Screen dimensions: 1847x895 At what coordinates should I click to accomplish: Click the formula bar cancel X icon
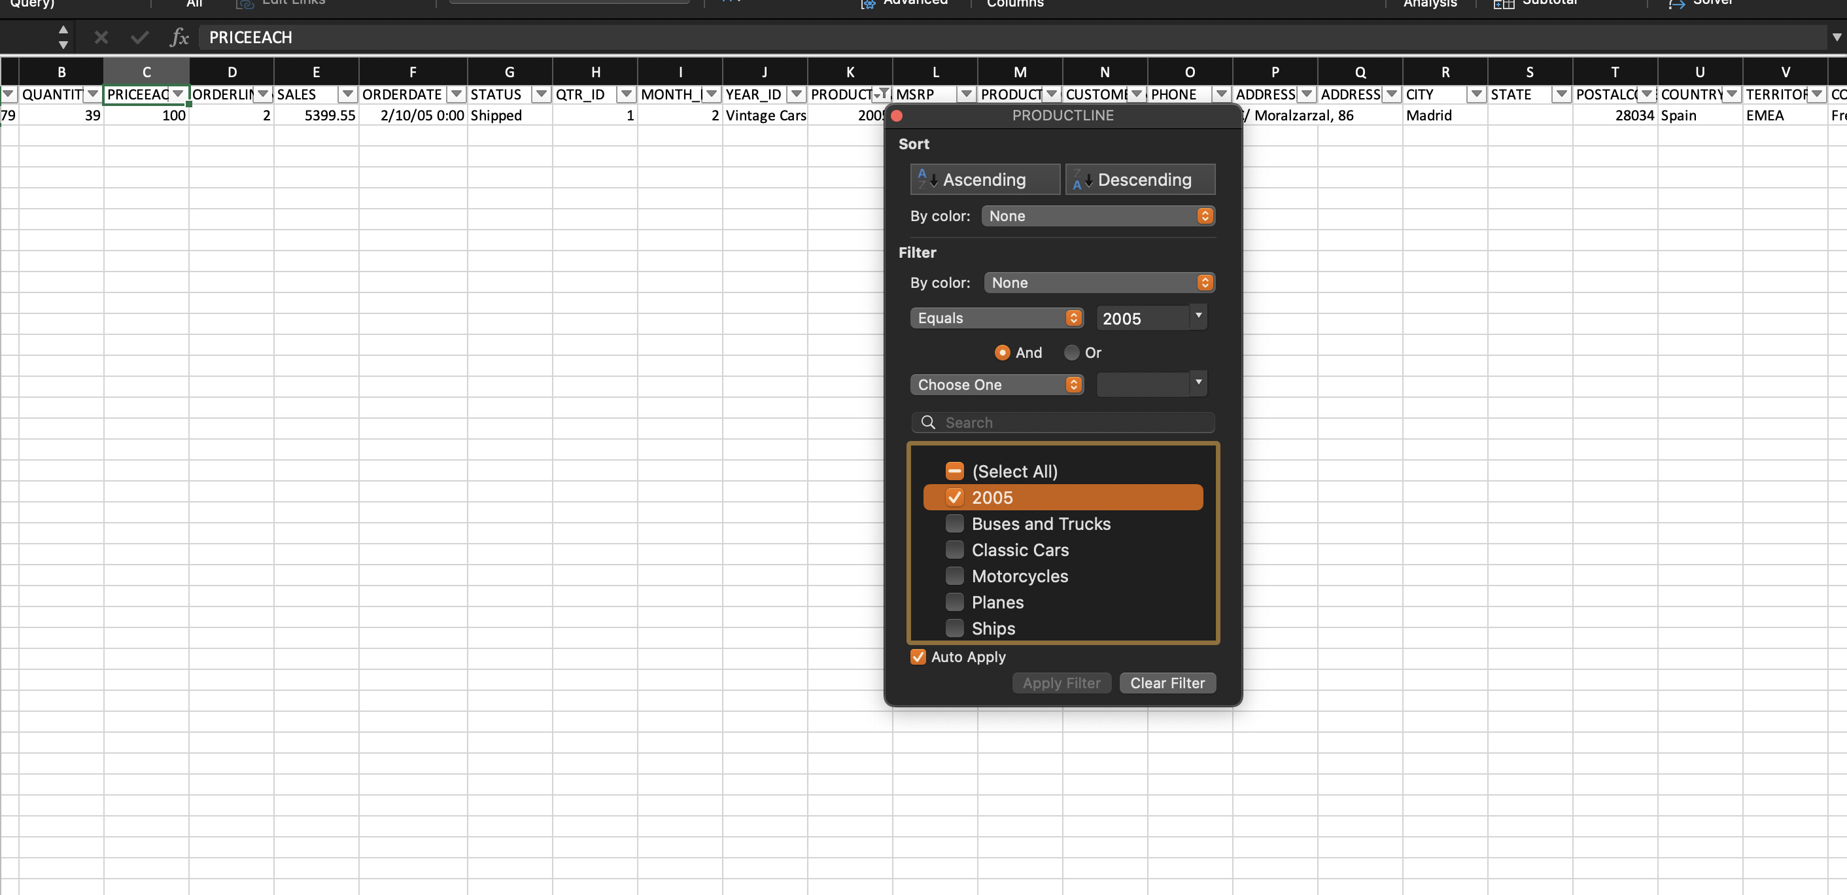(x=101, y=37)
